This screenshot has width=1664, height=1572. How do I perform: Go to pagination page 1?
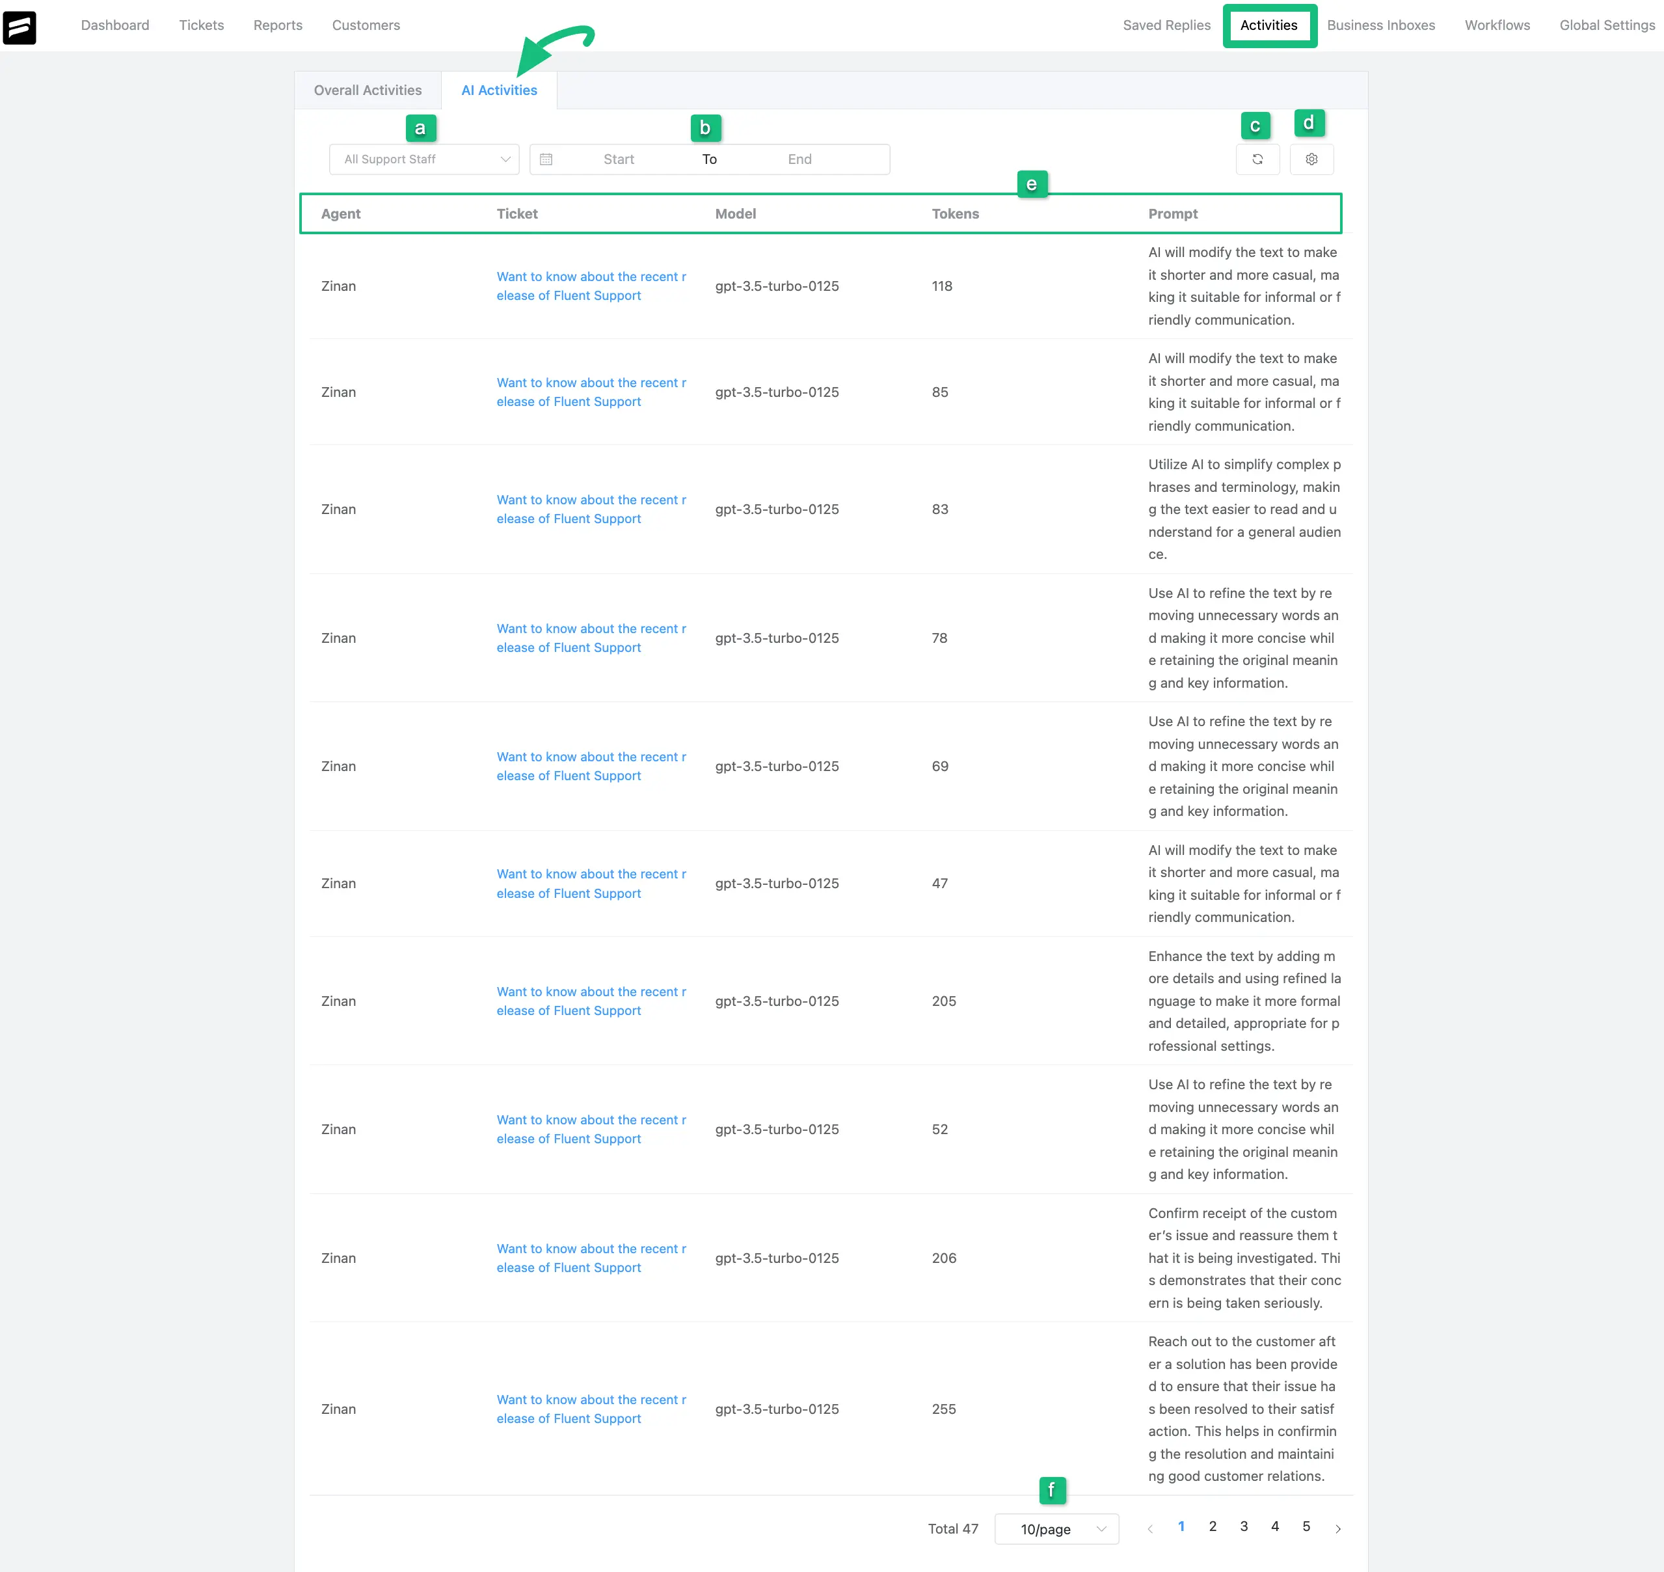click(x=1181, y=1526)
